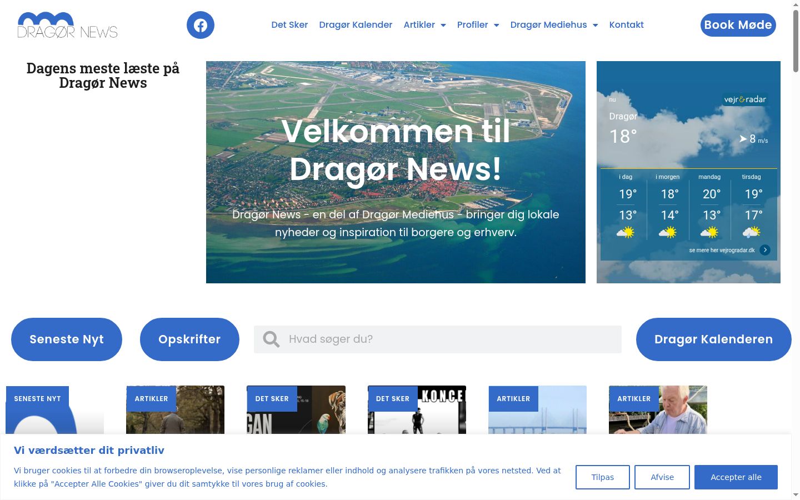This screenshot has width=800, height=500.
Task: Click the mandag weather icon
Action: coord(709,232)
